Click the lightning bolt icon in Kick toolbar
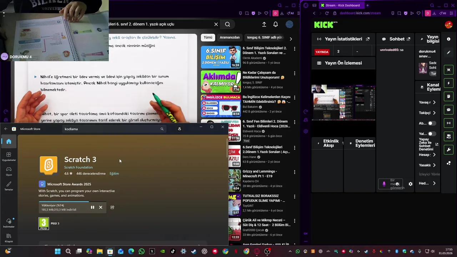The width and height of the screenshot is (457, 257). pyautogui.click(x=449, y=83)
